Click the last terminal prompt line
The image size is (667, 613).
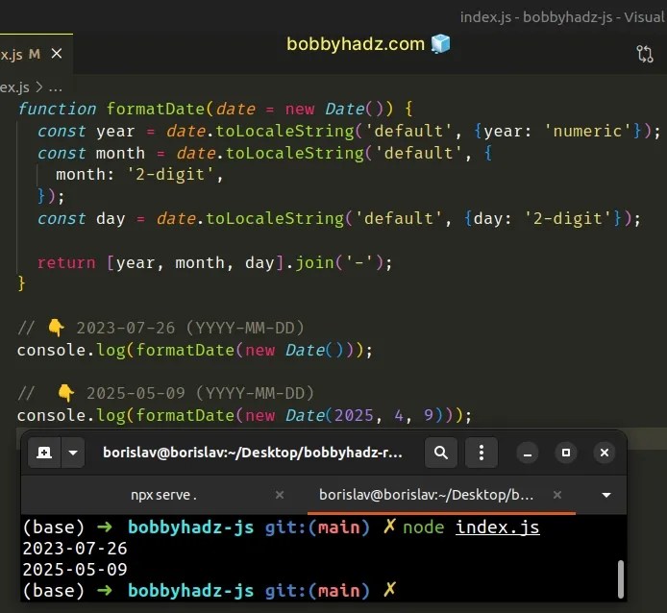(x=210, y=591)
